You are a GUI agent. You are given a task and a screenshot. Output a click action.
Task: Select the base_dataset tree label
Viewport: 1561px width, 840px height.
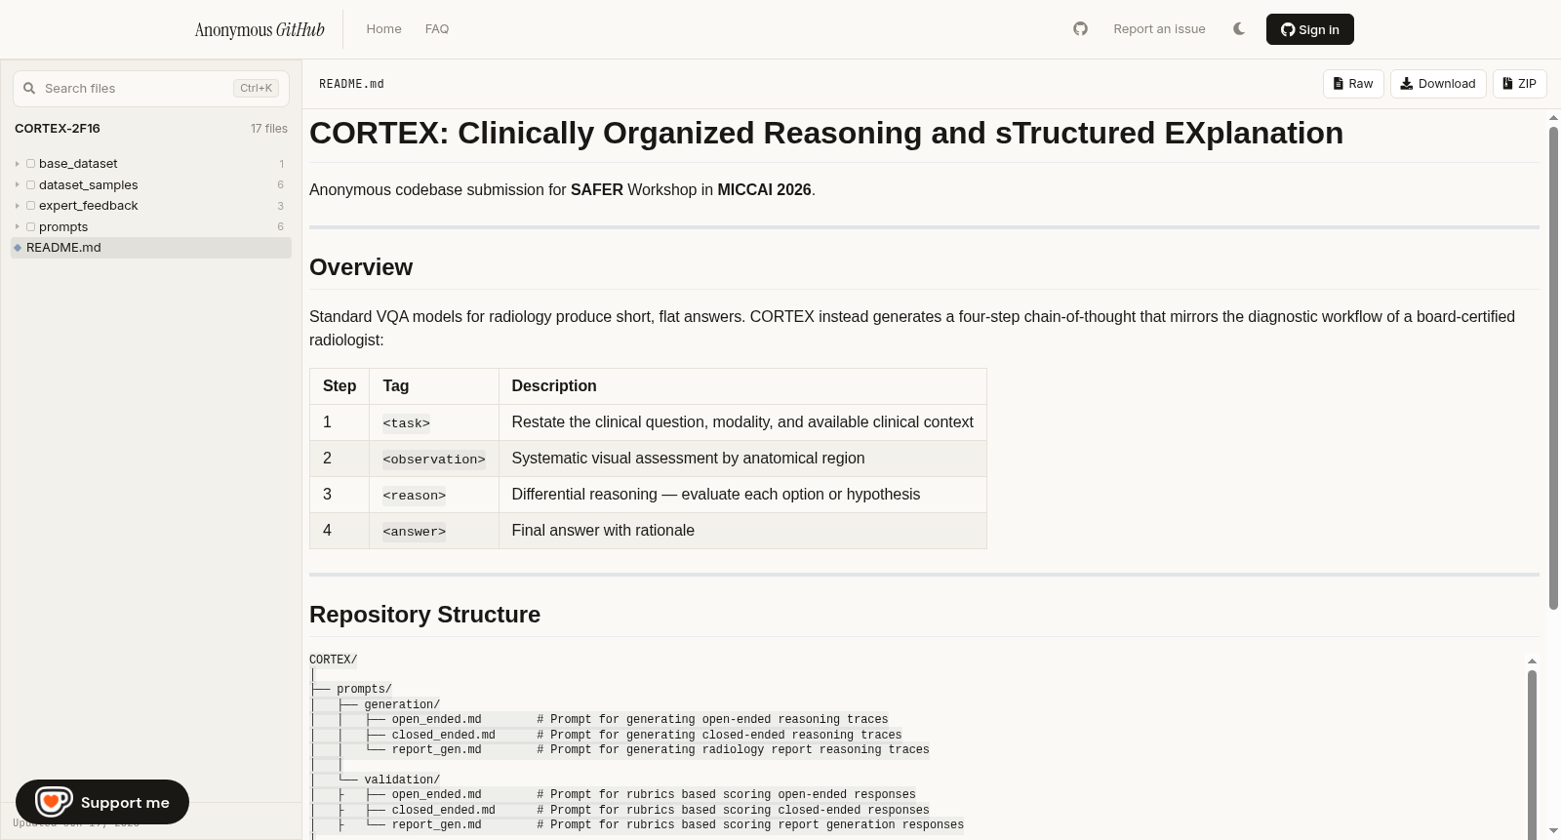[78, 164]
